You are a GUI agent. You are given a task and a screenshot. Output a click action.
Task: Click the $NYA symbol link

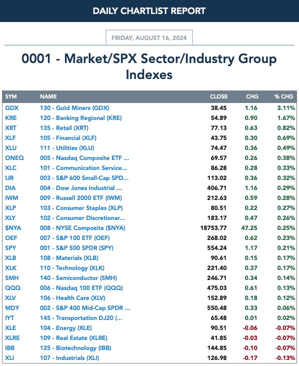(13, 228)
